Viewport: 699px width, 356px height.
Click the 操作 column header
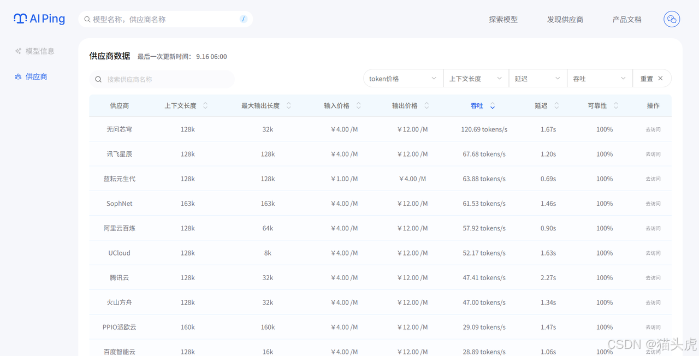[x=653, y=105]
